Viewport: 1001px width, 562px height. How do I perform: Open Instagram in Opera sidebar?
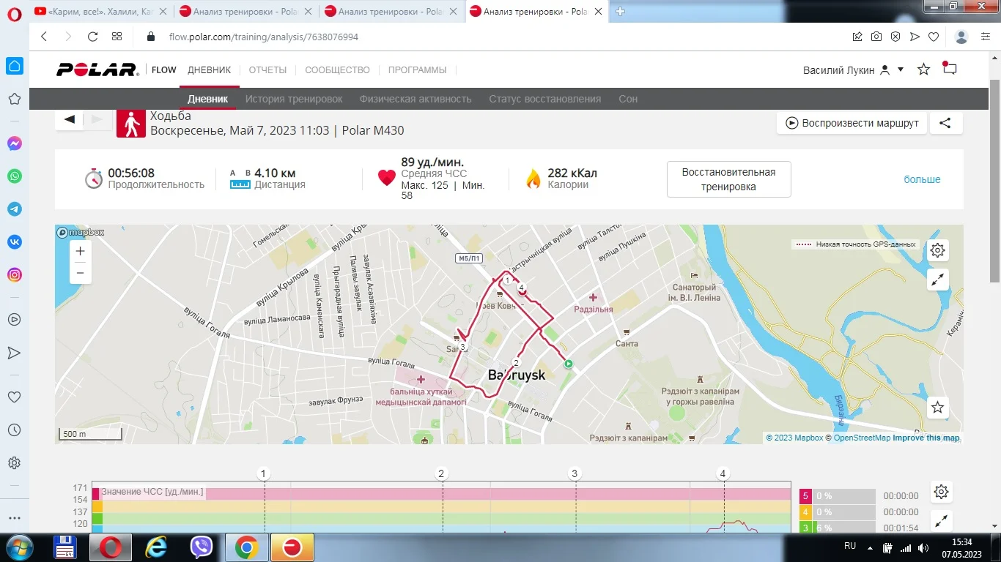(x=15, y=275)
